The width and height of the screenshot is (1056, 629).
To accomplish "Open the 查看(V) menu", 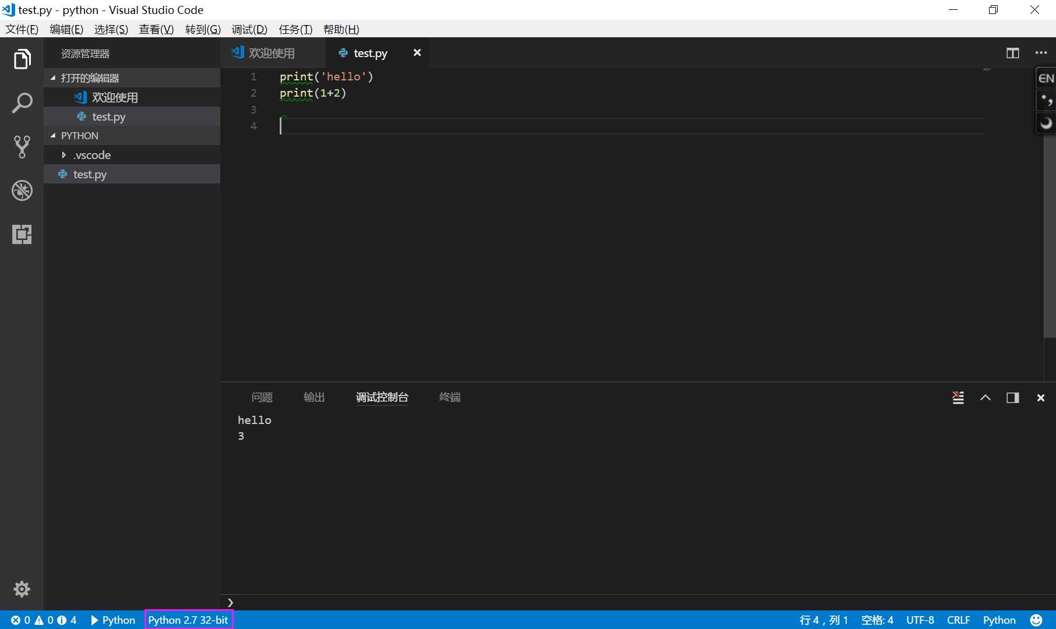I will [x=156, y=29].
